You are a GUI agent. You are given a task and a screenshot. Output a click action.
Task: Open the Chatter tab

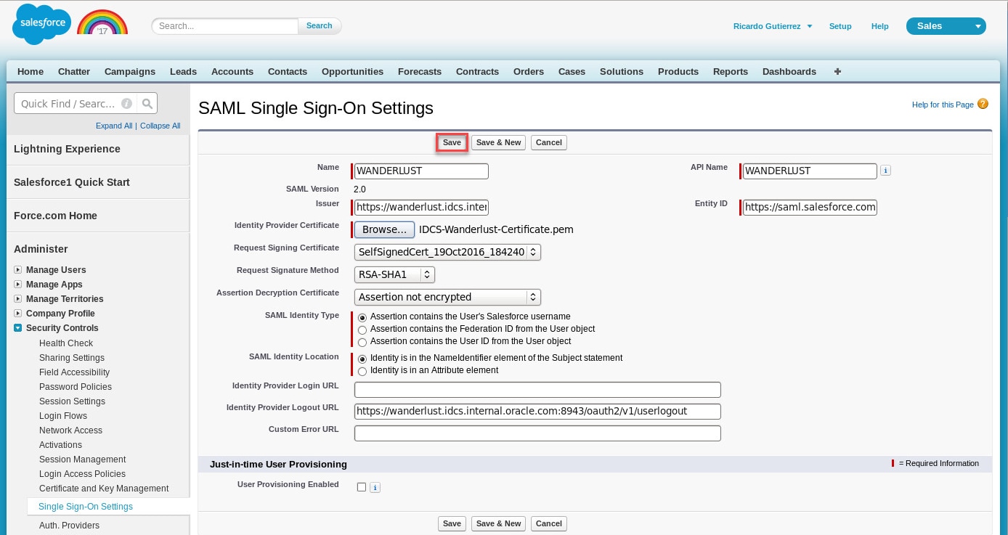pyautogui.click(x=74, y=71)
